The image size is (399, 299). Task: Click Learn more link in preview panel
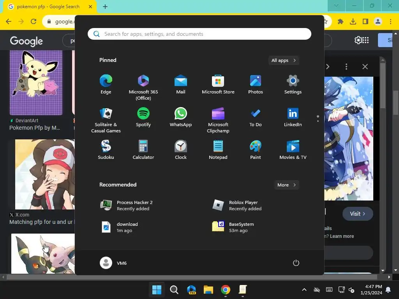(342, 236)
